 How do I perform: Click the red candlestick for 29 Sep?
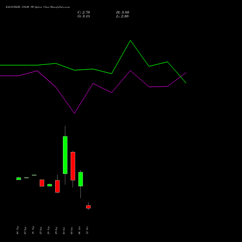[57, 186]
